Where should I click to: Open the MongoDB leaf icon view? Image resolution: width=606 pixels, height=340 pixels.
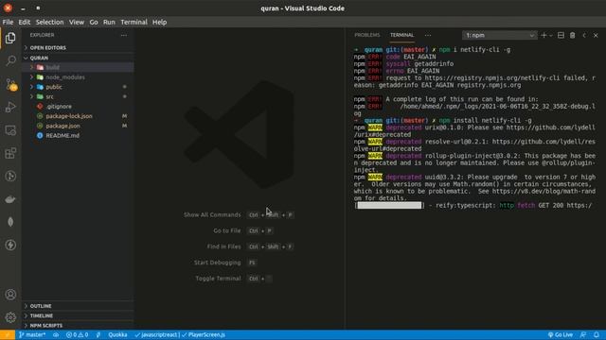click(x=10, y=222)
